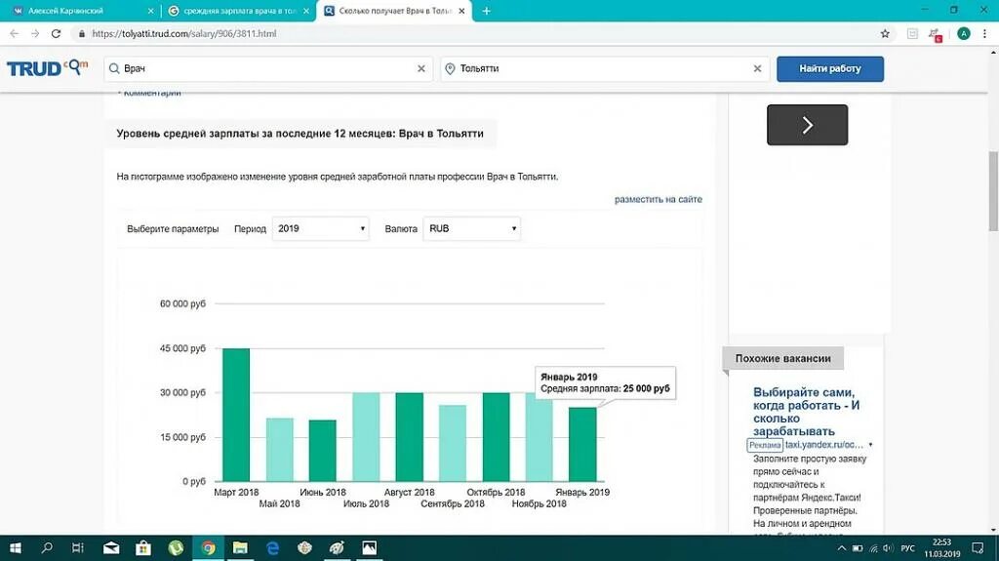The image size is (999, 561).
Task: Click the red-badged extension icon in toolbar
Action: [x=935, y=34]
